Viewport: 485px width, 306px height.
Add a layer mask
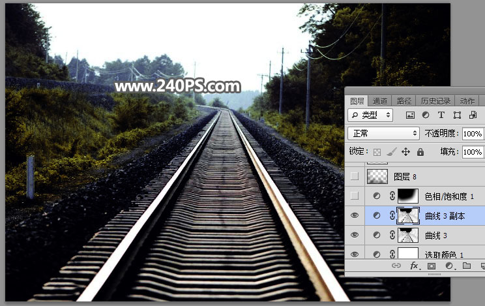point(432,266)
